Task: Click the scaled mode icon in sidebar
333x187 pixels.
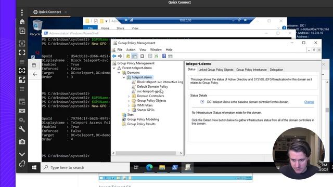Action: [22, 79]
